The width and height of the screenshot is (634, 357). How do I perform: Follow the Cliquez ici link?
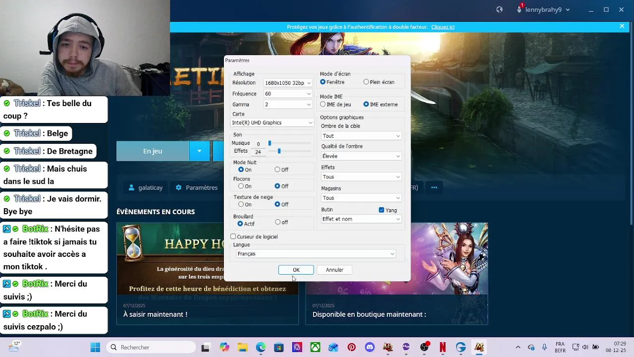(x=443, y=27)
